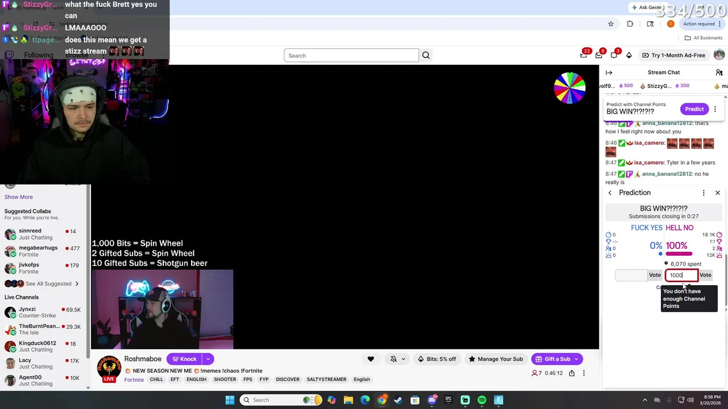Image resolution: width=728 pixels, height=409 pixels.
Task: Click the share icon below the stream
Action: click(572, 373)
